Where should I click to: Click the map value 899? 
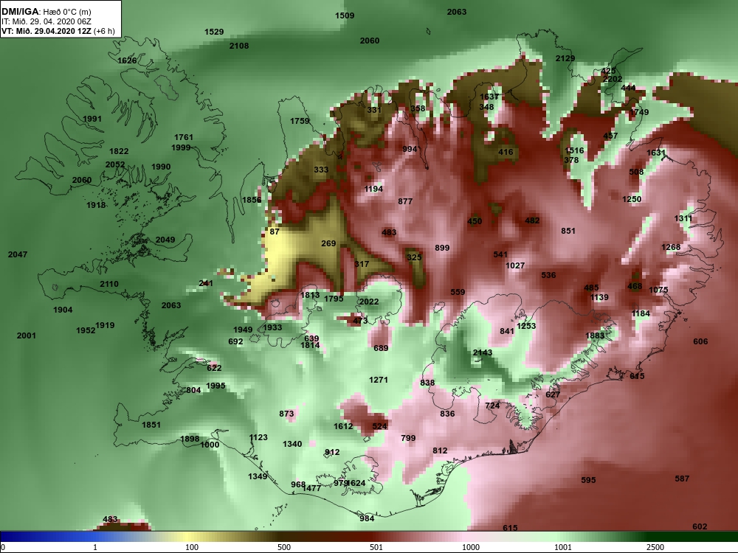click(442, 248)
